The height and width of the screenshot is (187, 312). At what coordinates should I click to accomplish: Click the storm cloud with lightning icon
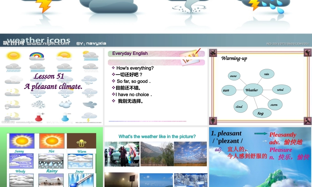(90, 117)
